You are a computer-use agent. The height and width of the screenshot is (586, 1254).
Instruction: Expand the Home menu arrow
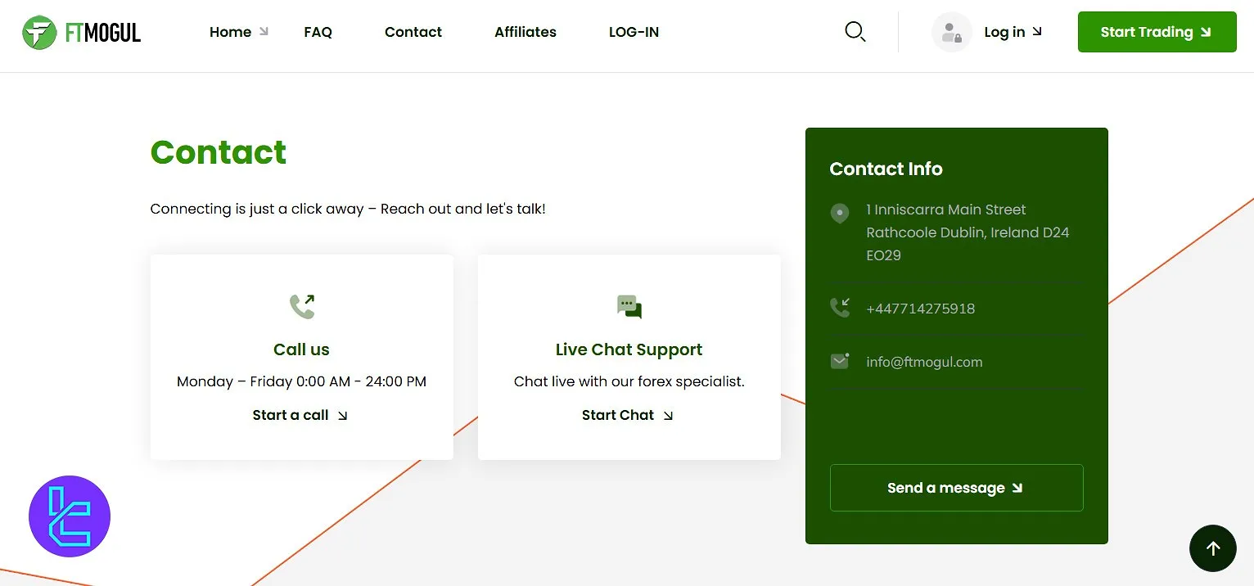click(x=264, y=32)
